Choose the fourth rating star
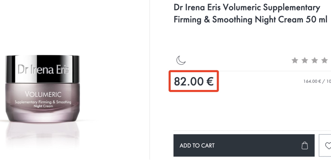The height and width of the screenshot is (161, 331). coord(325,61)
